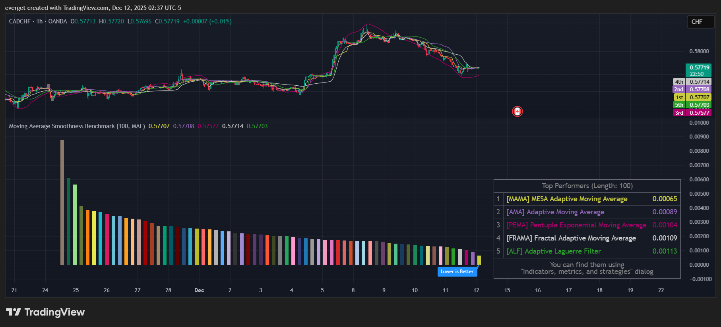
Task: Select the high price value H0.57720
Action: 112,21
